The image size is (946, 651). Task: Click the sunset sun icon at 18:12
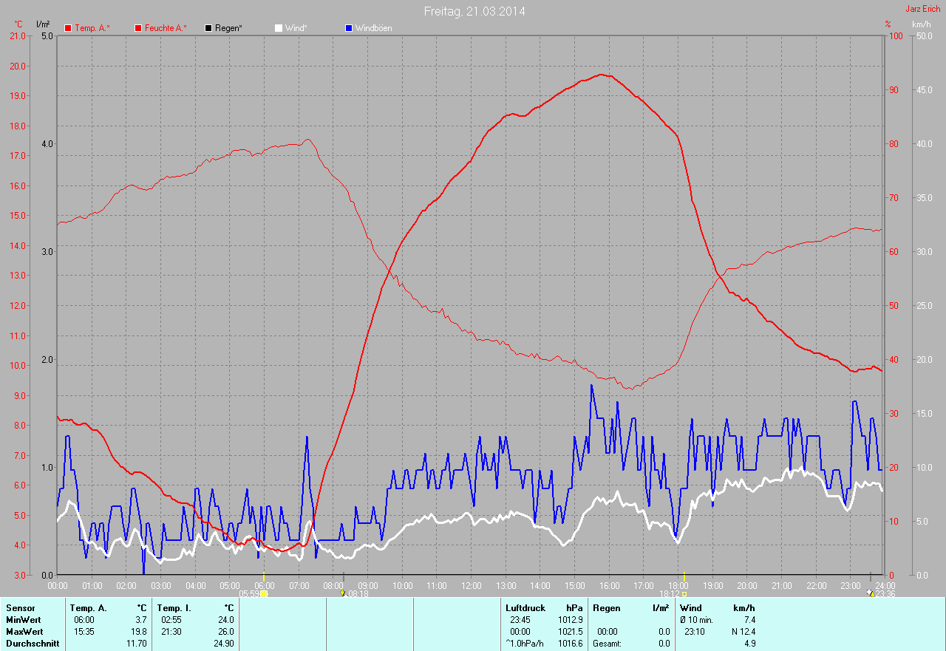pyautogui.click(x=684, y=593)
